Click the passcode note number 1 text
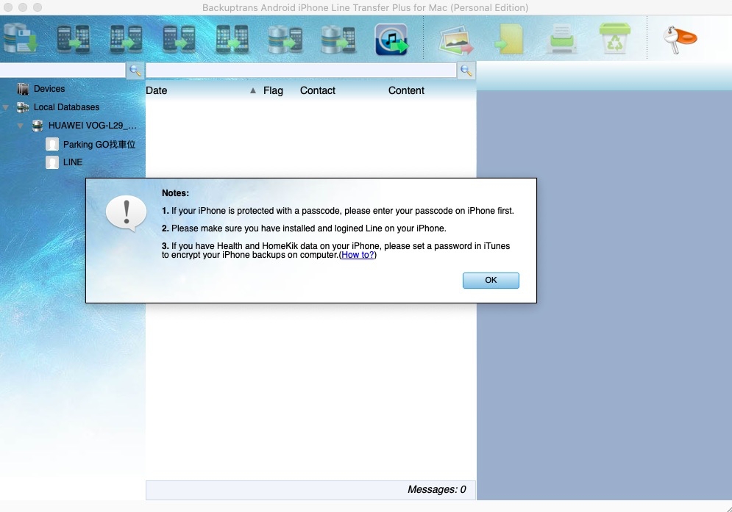This screenshot has height=512, width=732. [x=338, y=211]
